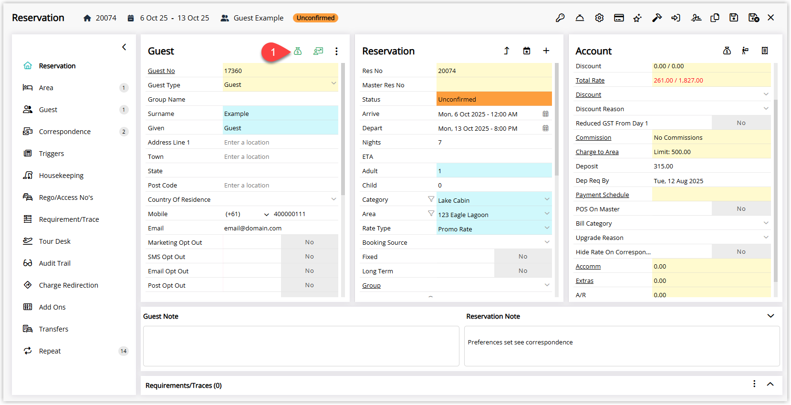Click the copy reservation icon in top toolbar

[x=715, y=18]
